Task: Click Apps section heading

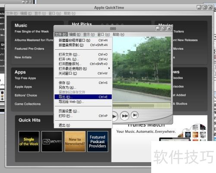Action: tap(20, 72)
